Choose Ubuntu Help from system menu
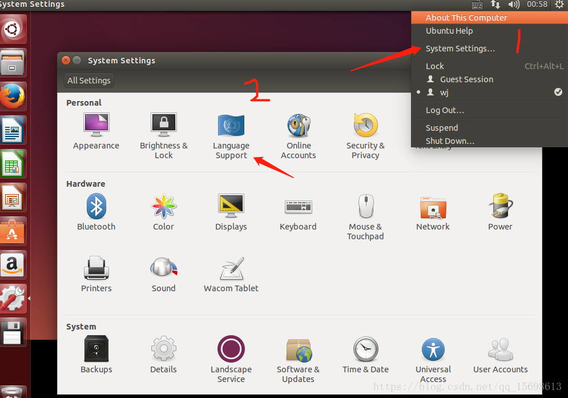Image resolution: width=568 pixels, height=398 pixels. click(x=489, y=31)
